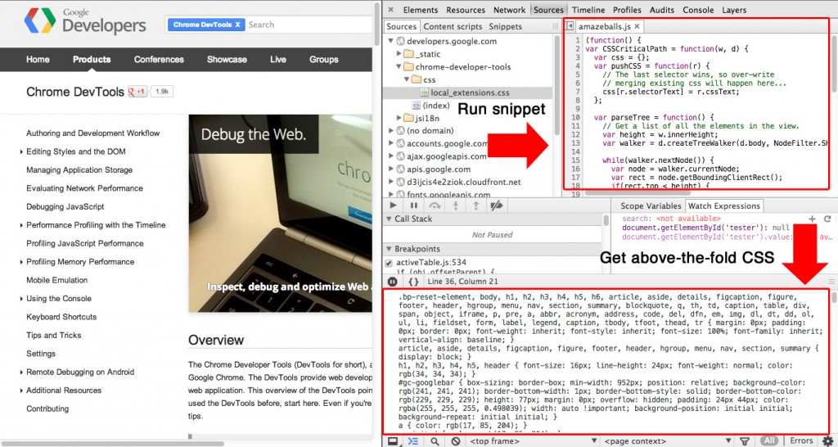838x447 pixels.
Task: Collapse the Call Stack section
Action: (x=389, y=219)
